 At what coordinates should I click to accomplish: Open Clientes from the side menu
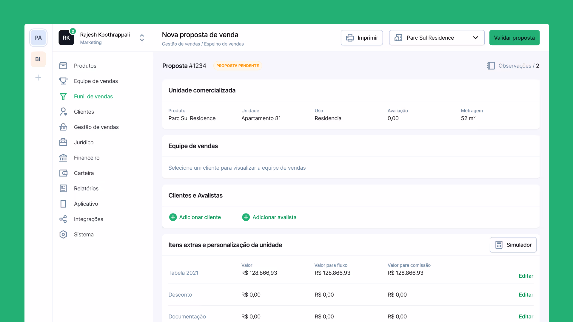(x=84, y=112)
